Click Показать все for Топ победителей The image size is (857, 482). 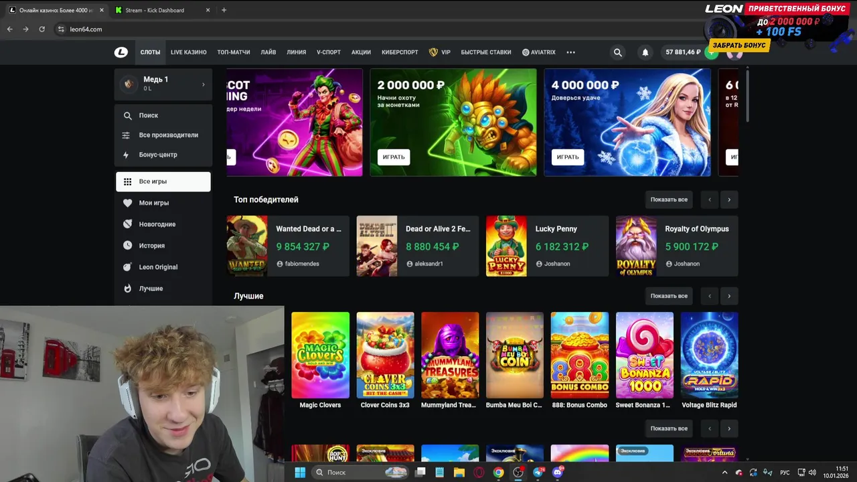(669, 199)
